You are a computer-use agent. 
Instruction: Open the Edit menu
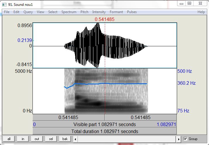16,12
